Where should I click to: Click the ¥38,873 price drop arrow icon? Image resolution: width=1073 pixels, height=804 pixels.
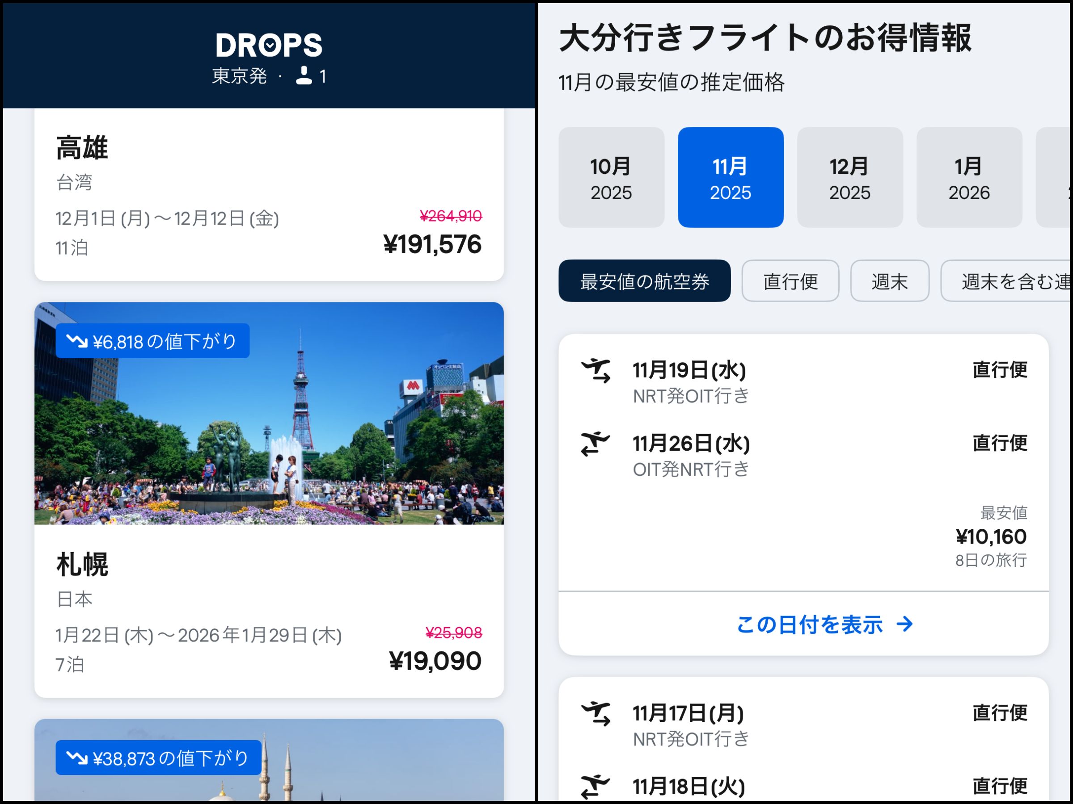click(76, 758)
